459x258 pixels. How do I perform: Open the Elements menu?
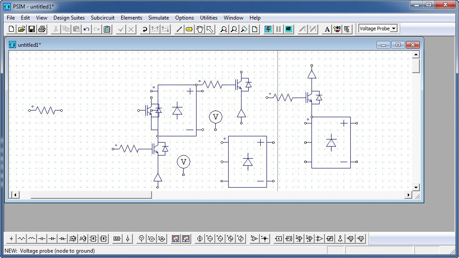[131, 18]
